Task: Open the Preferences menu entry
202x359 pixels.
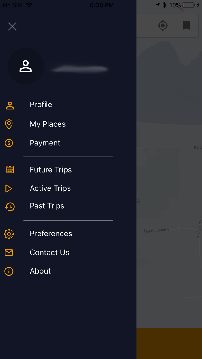Action: click(51, 234)
